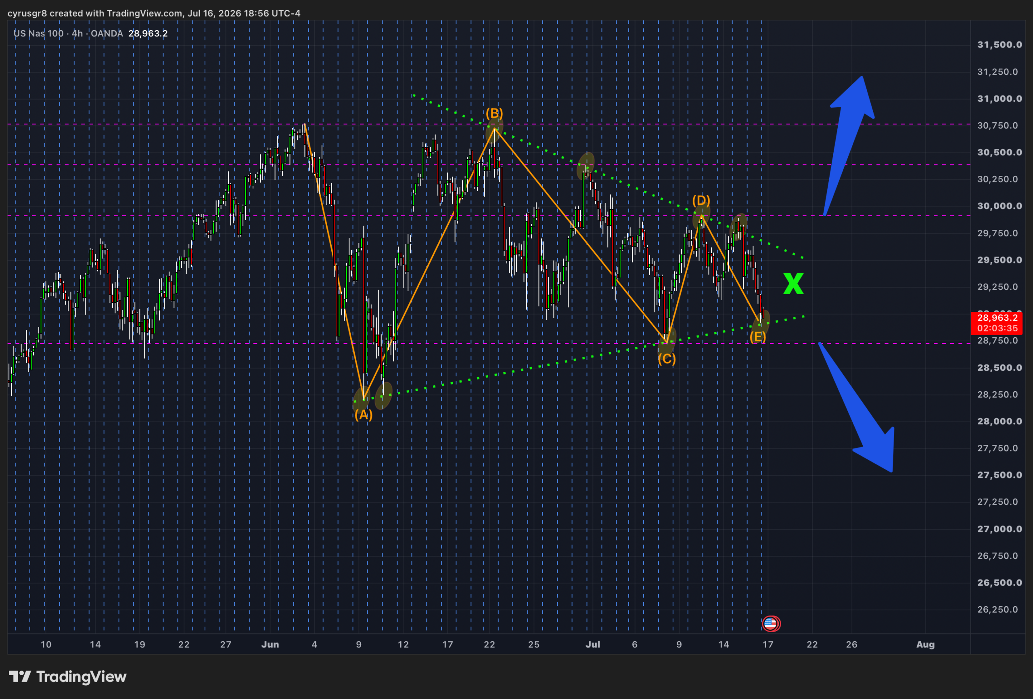Viewport: 1033px width, 699px height.
Task: Click the 31,000.0 price axis label
Action: [1000, 99]
